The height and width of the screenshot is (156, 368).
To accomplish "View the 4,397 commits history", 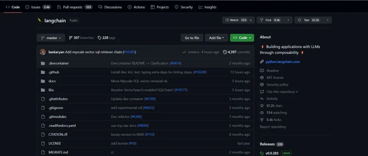I will click(236, 52).
